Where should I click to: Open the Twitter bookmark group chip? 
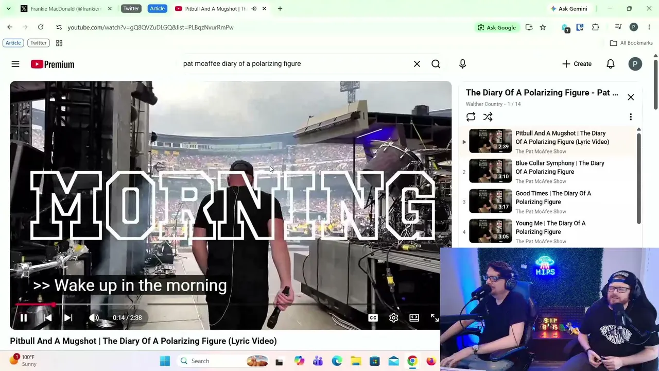(39, 43)
